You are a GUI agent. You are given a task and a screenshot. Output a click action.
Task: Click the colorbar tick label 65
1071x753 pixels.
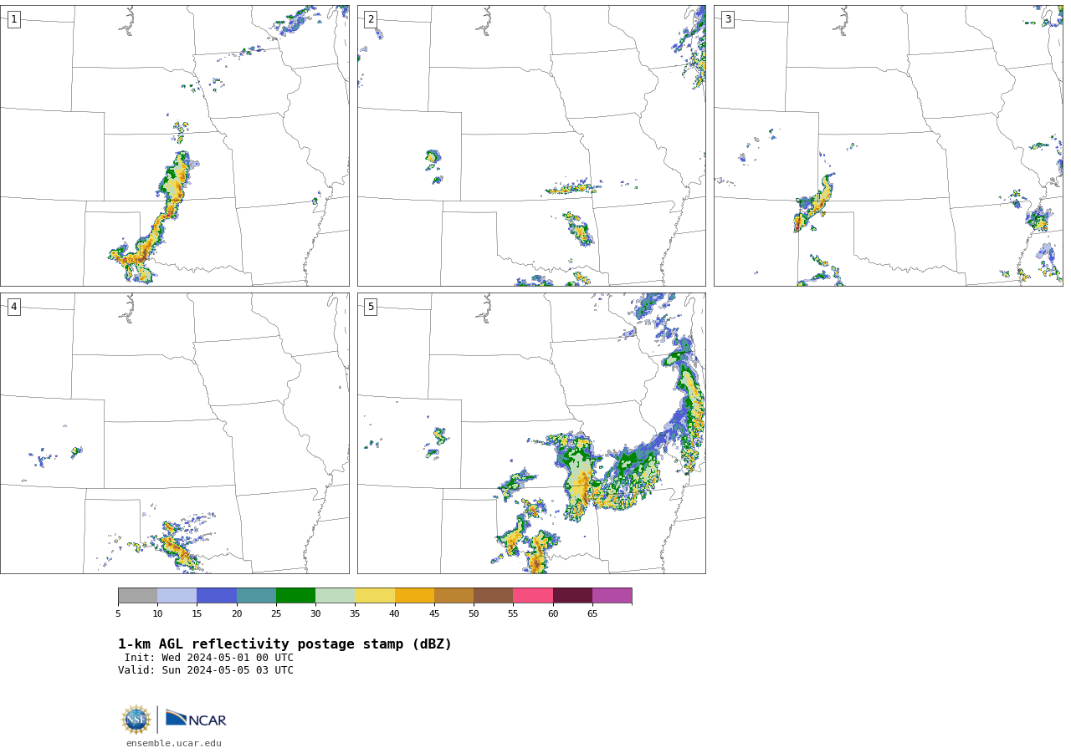click(592, 614)
